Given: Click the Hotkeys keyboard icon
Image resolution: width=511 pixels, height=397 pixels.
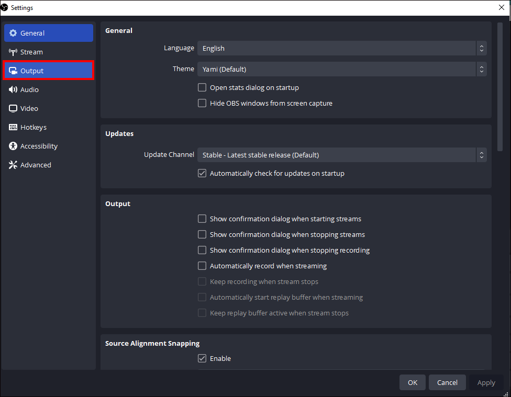Looking at the screenshot, I should (x=13, y=128).
